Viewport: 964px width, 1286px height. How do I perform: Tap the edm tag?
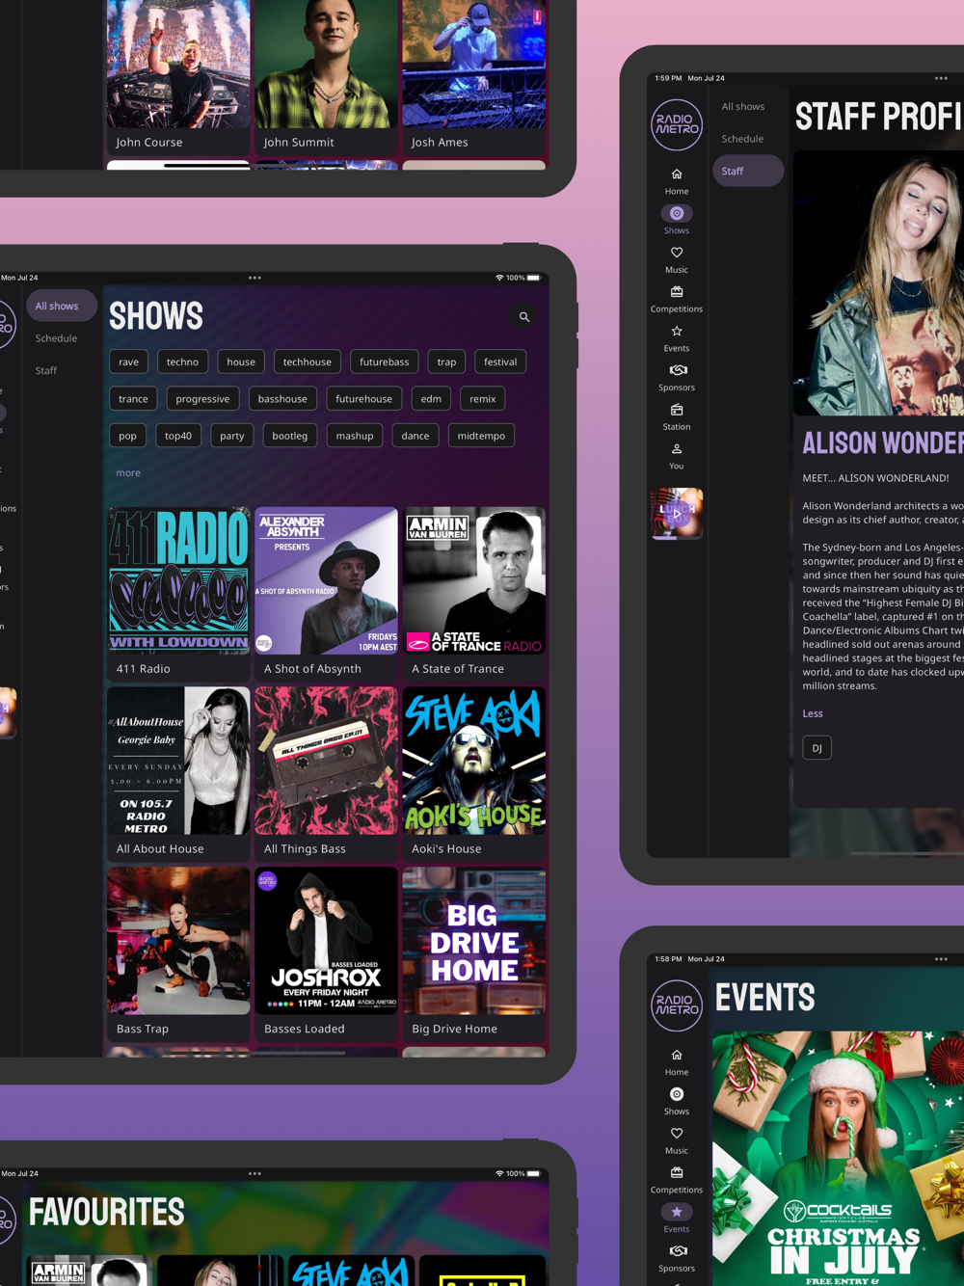431,399
